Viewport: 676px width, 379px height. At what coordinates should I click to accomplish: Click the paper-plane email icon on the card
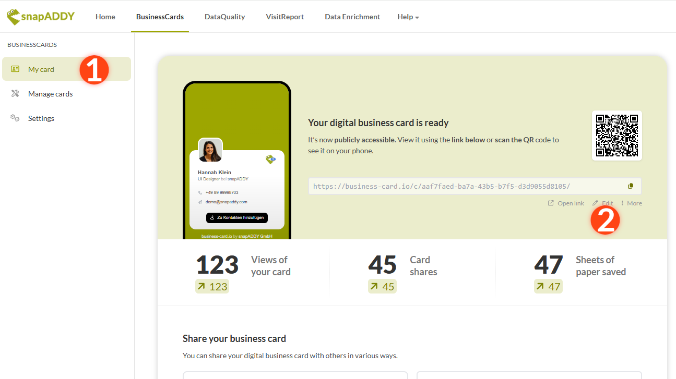coord(200,202)
